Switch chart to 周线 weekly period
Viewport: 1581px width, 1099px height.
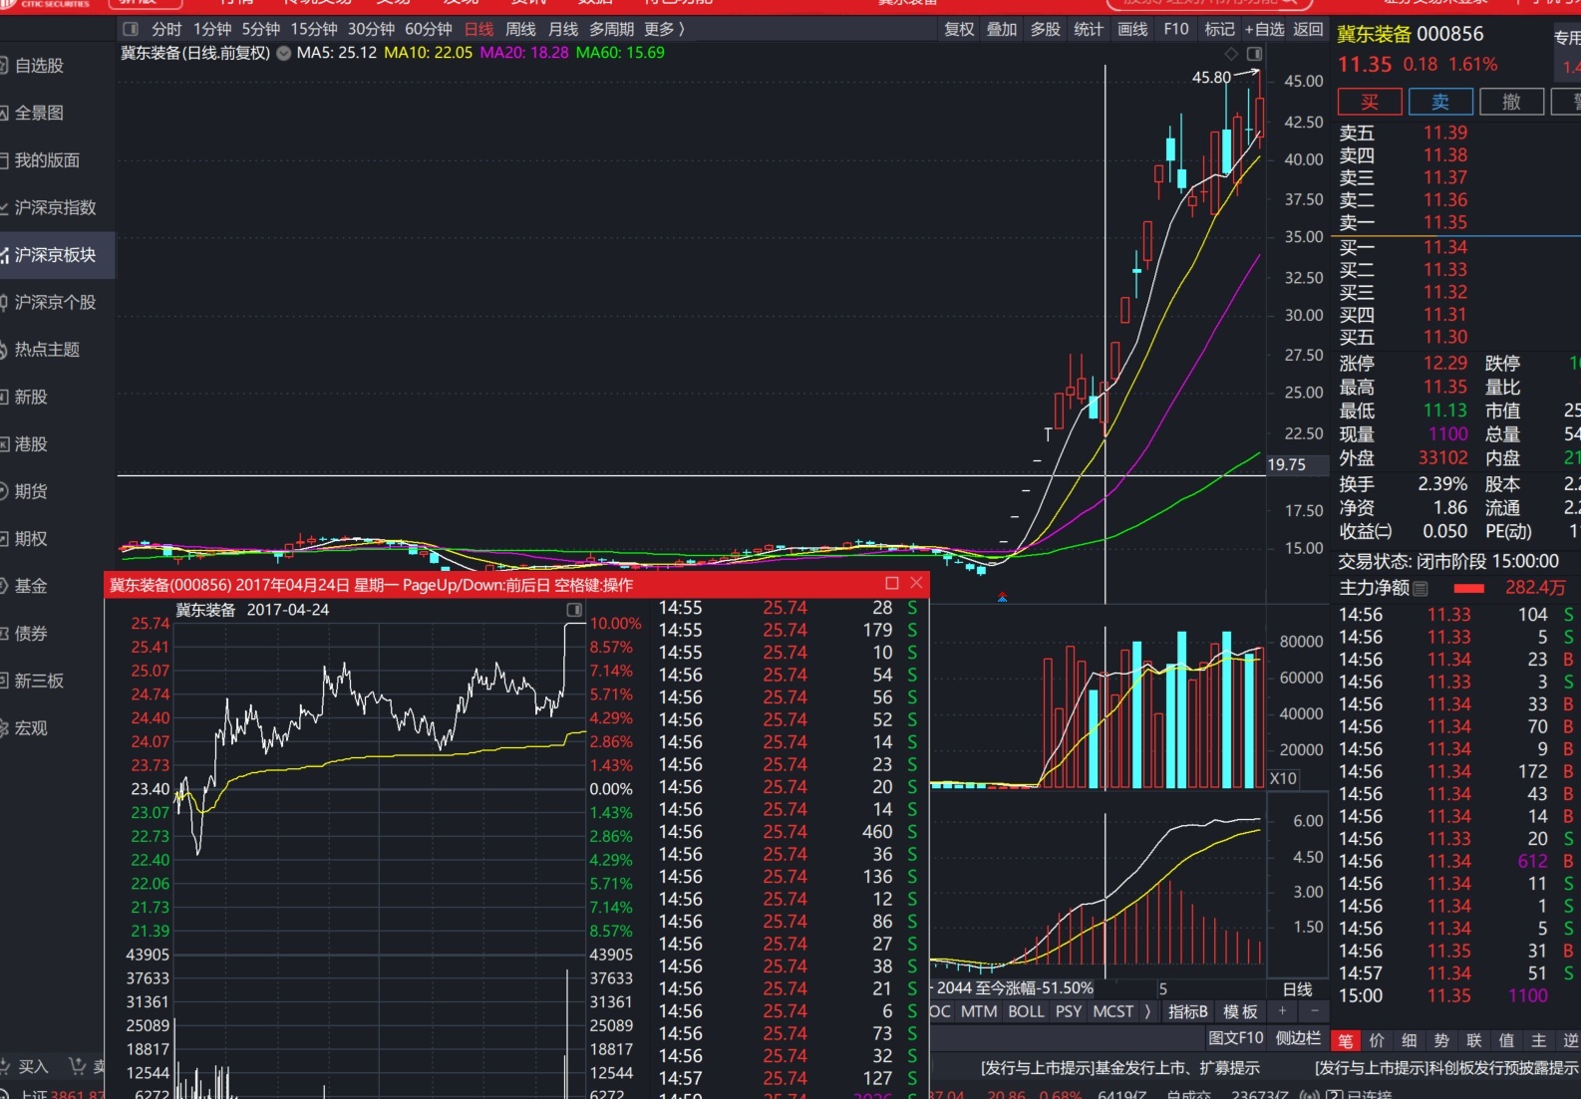coord(520,29)
